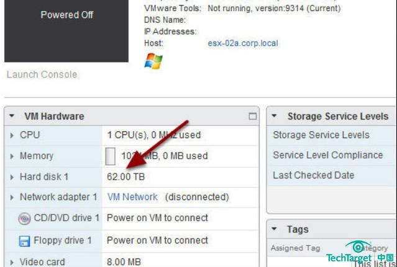Expand the Network adapter 1 row

click(x=12, y=198)
